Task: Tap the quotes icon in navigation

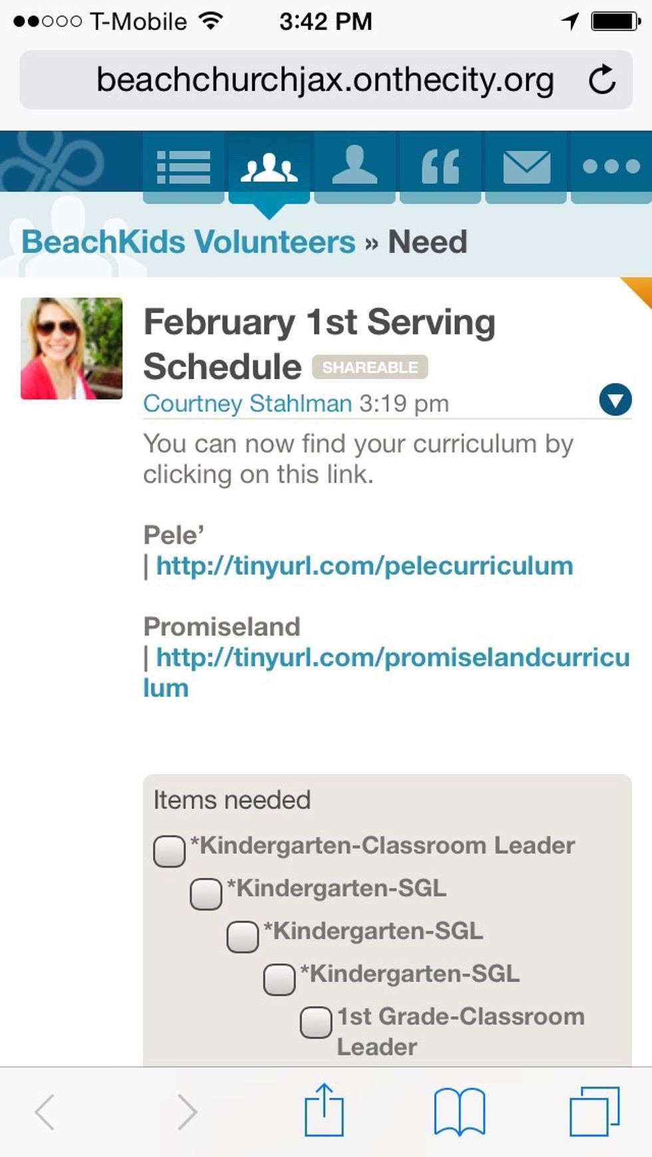Action: [440, 166]
